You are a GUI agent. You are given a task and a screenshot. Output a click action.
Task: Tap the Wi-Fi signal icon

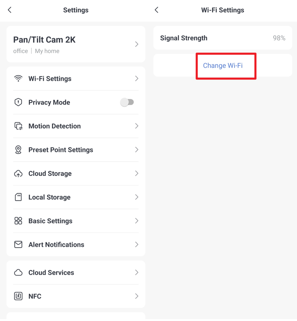pos(18,79)
